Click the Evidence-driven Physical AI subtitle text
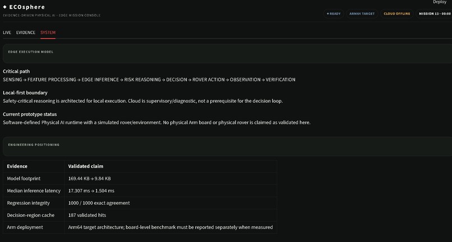The width and height of the screenshot is (452, 242). tap(52, 15)
